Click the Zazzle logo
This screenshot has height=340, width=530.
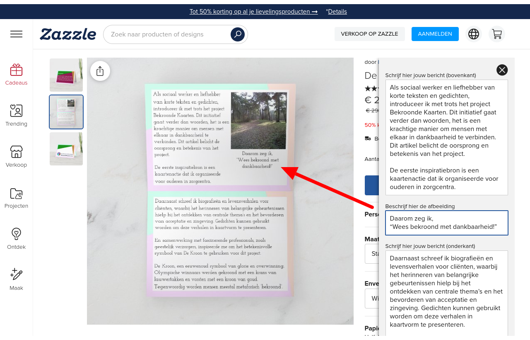coord(68,34)
